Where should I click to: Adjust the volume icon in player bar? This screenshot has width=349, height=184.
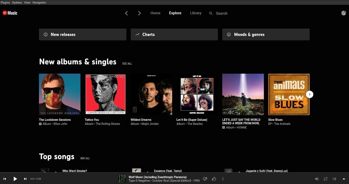tap(316, 179)
